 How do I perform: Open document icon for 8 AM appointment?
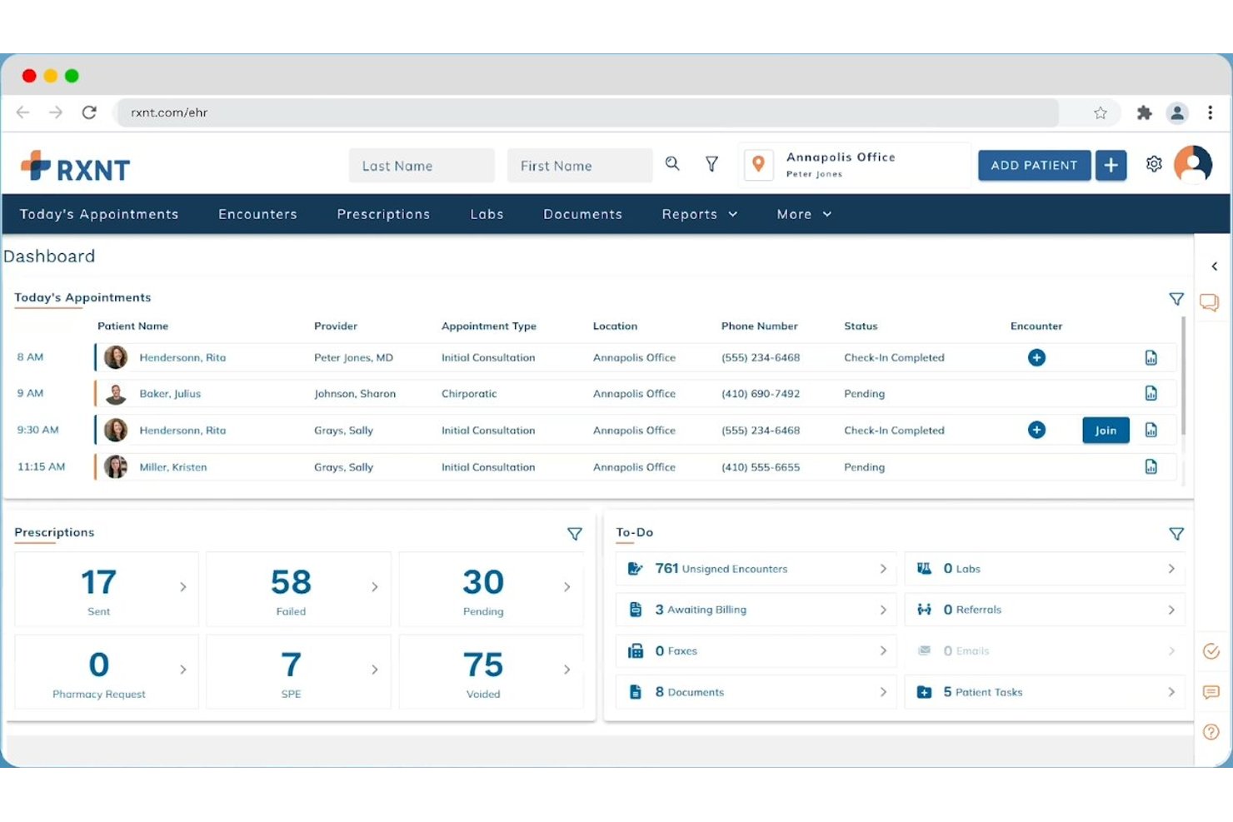(x=1151, y=357)
